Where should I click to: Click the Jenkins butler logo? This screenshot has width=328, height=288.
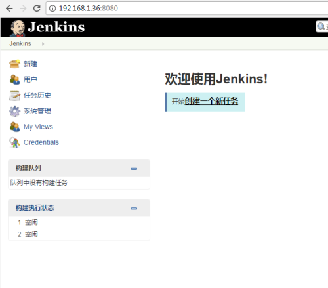18,28
